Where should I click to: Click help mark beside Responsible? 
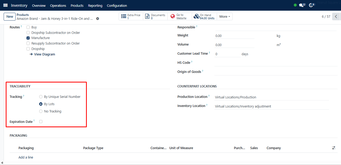[196, 26]
